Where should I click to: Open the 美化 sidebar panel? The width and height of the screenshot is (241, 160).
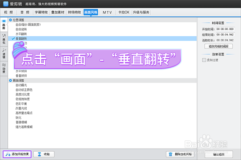4,39
